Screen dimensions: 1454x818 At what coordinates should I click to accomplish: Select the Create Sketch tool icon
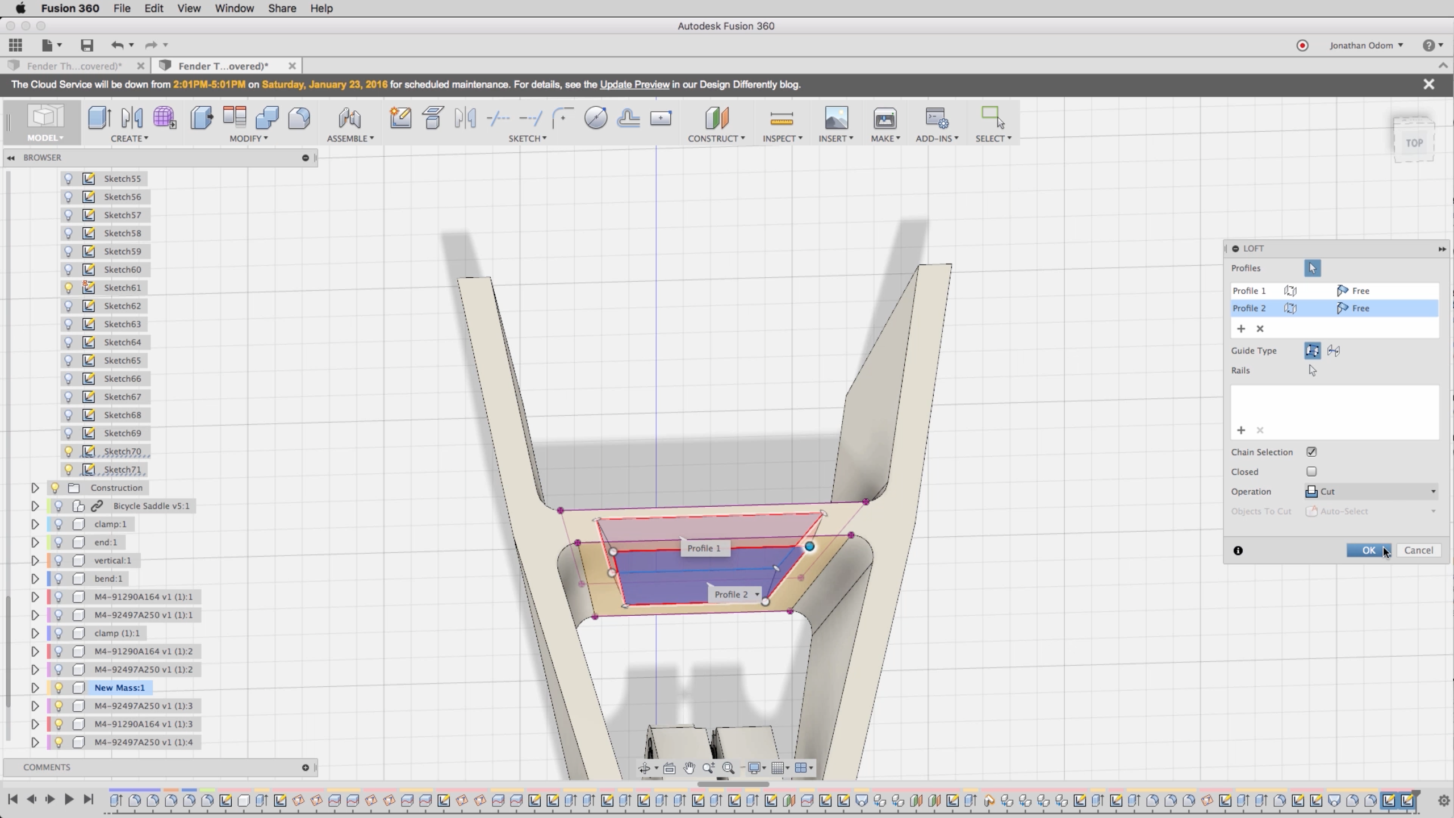400,118
